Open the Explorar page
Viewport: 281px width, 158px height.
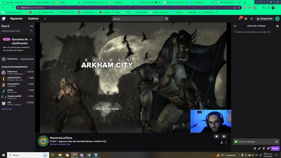33,19
